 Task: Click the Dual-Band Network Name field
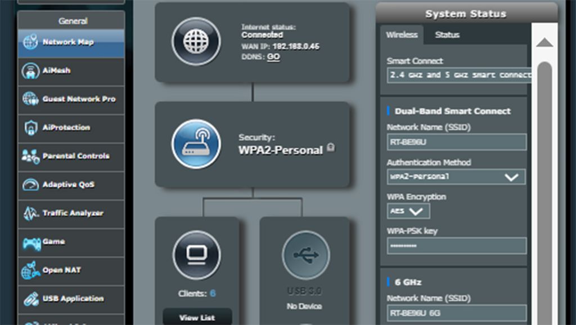[x=457, y=142]
